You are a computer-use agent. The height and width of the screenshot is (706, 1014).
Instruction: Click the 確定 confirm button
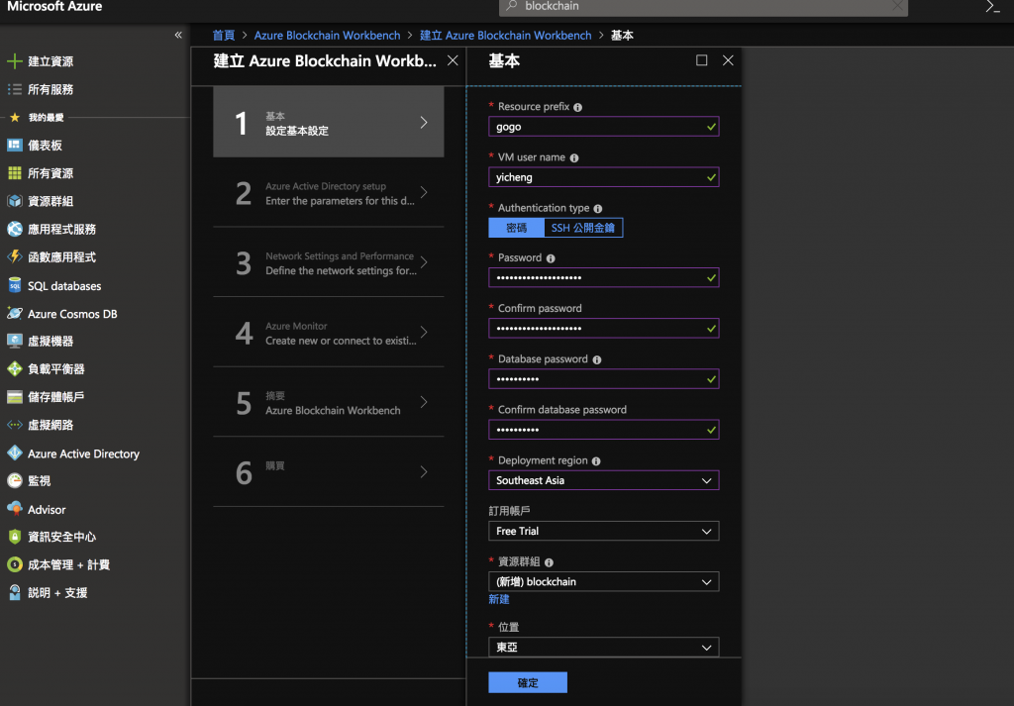point(528,682)
